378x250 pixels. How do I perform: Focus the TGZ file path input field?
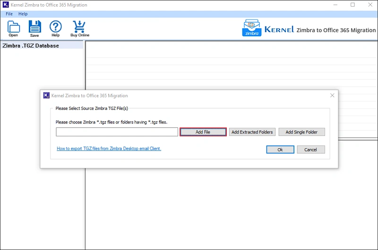[117, 132]
